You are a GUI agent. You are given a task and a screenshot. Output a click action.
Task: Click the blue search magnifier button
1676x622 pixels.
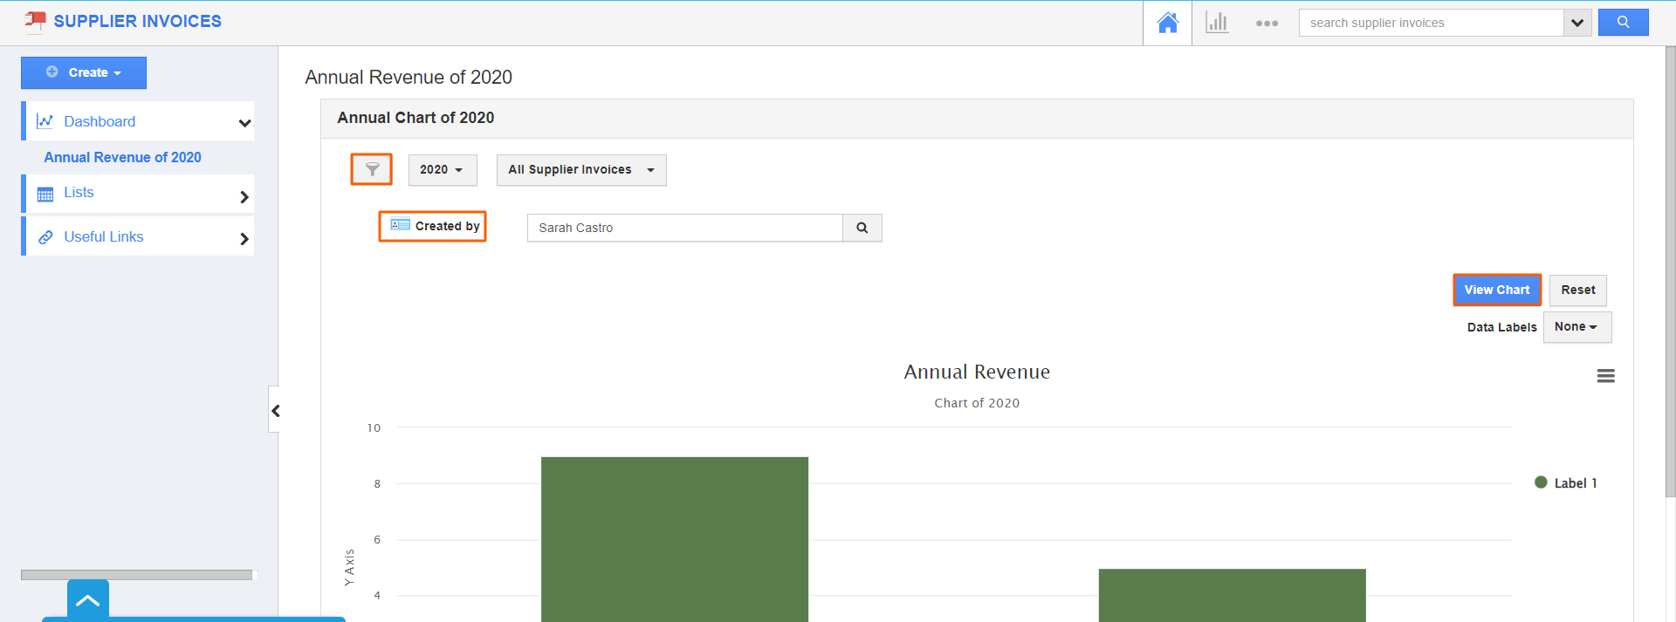[x=1623, y=23]
